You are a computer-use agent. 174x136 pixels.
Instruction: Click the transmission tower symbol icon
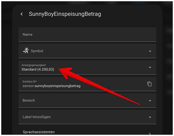[26, 51]
